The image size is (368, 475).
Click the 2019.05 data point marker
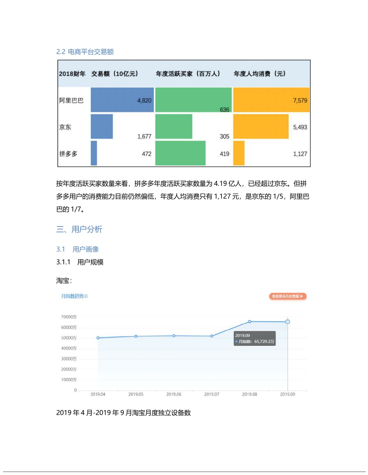point(136,336)
